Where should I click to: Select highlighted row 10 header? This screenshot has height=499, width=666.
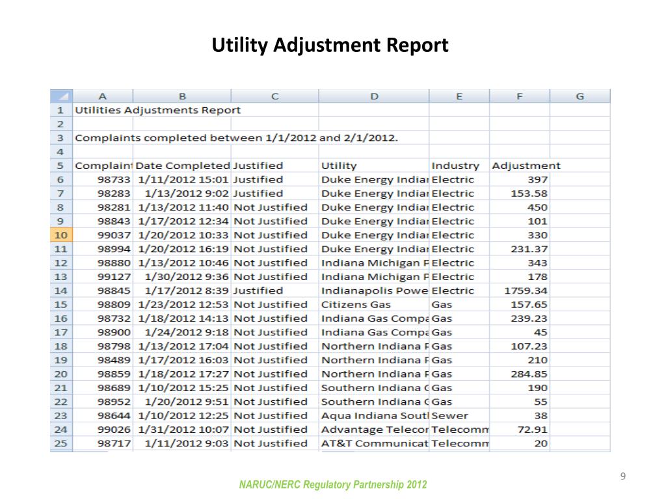point(61,235)
